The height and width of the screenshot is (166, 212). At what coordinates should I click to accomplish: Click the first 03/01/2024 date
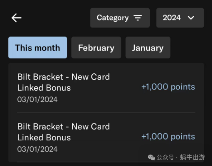pyautogui.click(x=37, y=99)
